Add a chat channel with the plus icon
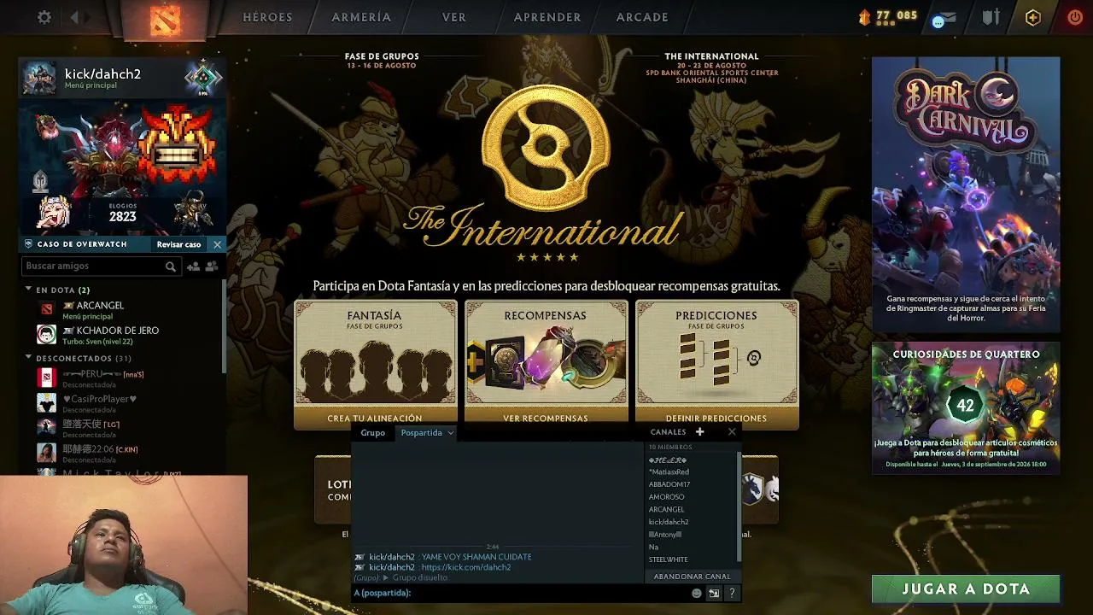The height and width of the screenshot is (615, 1093). pos(699,432)
